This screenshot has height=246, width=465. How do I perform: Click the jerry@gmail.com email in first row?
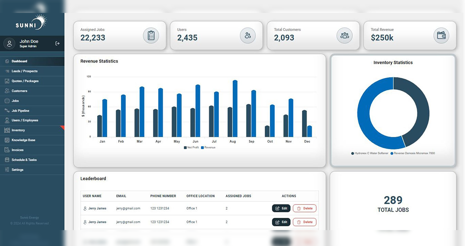(x=128, y=209)
